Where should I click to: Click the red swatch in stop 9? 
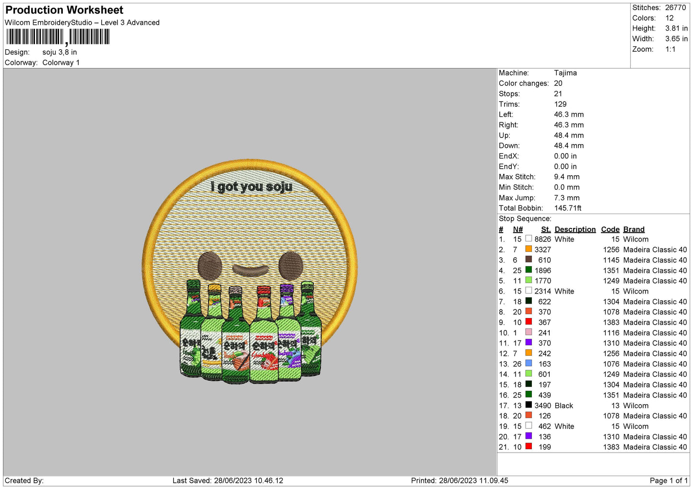click(x=529, y=321)
